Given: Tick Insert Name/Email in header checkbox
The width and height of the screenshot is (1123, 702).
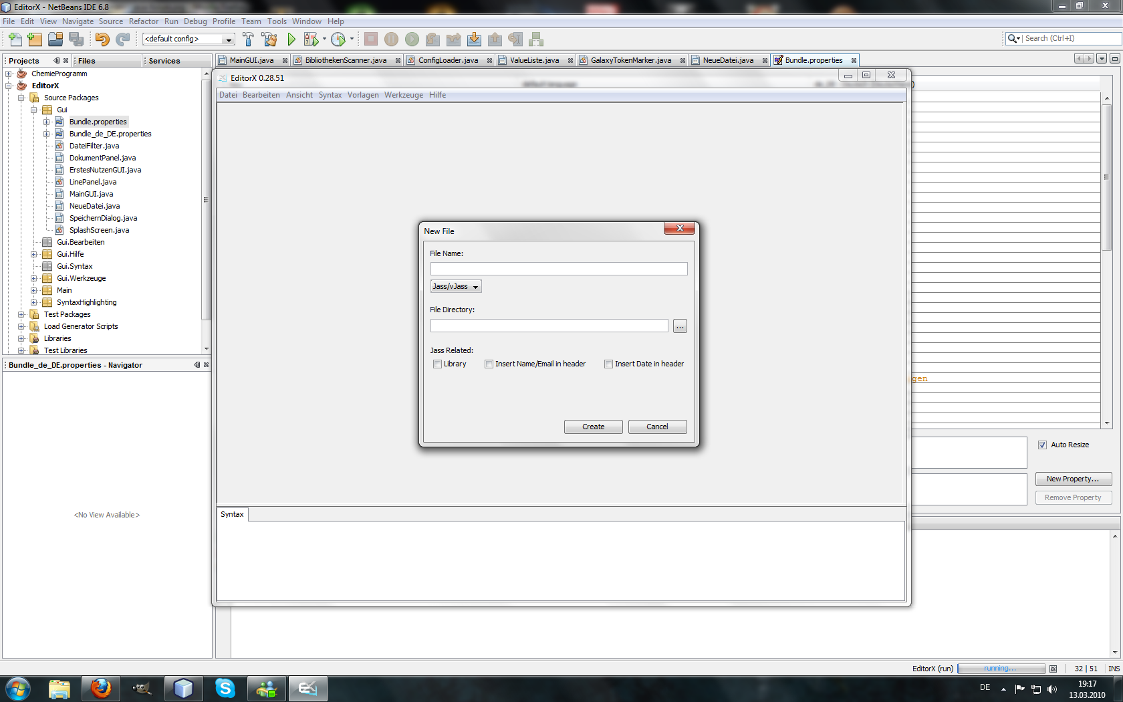Looking at the screenshot, I should 489,364.
